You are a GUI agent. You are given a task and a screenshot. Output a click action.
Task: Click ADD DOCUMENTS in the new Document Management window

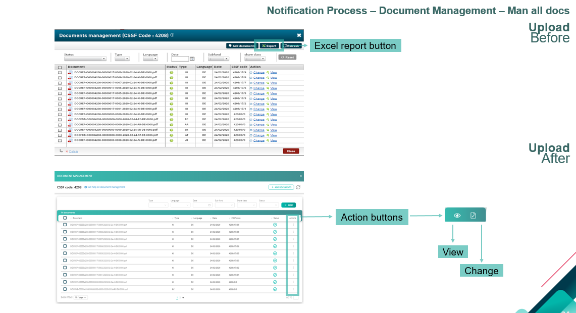click(x=281, y=187)
